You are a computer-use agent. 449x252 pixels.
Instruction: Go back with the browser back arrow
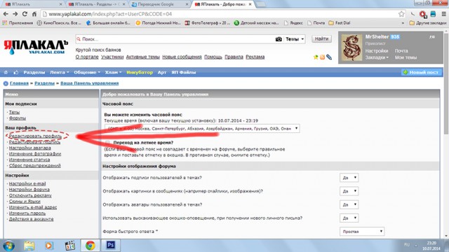point(6,14)
